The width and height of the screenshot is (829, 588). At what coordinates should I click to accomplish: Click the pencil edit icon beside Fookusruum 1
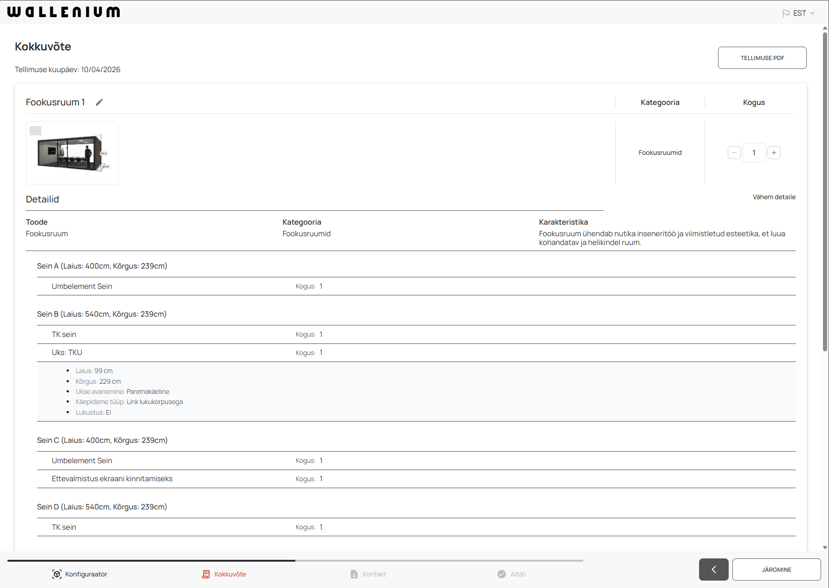pos(99,102)
